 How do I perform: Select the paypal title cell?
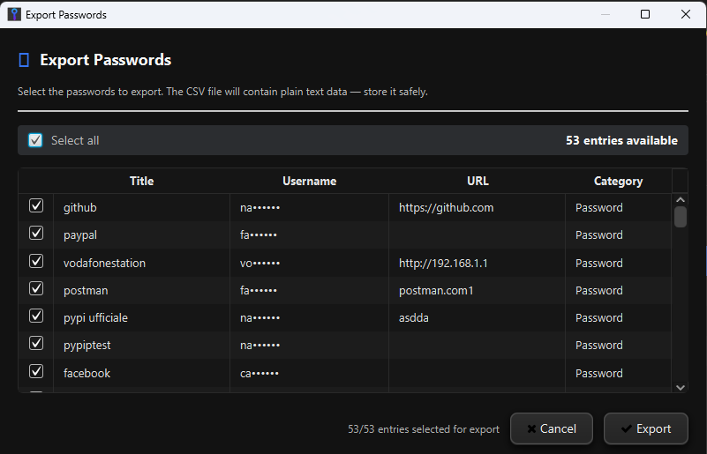click(x=141, y=235)
